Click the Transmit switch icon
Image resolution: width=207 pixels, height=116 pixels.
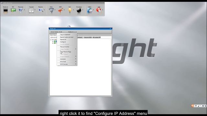coord(31,10)
